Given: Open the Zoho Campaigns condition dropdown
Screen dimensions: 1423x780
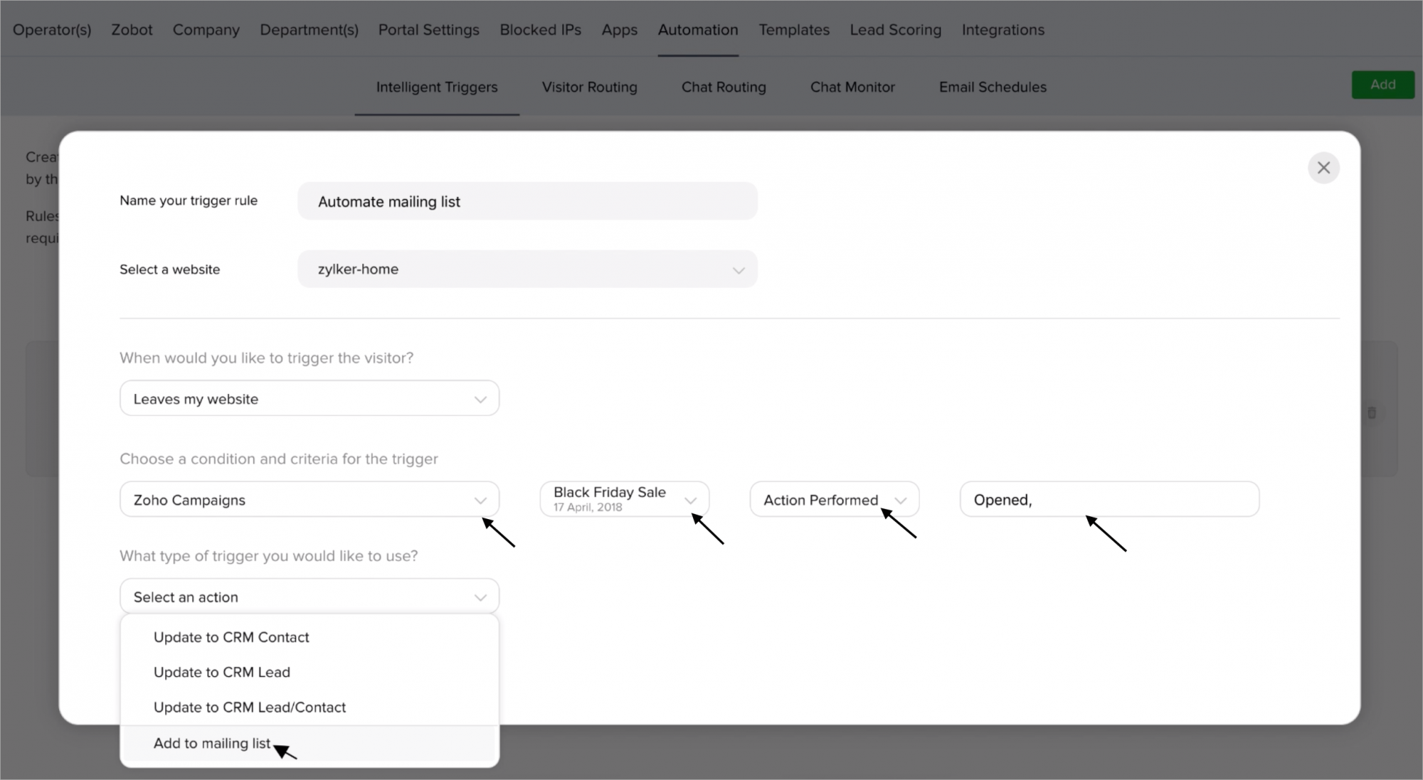Looking at the screenshot, I should coord(310,500).
